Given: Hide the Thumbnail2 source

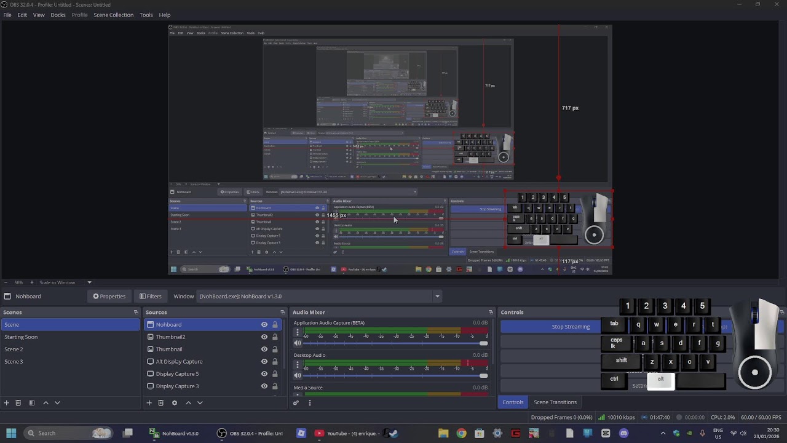Looking at the screenshot, I should pos(264,337).
